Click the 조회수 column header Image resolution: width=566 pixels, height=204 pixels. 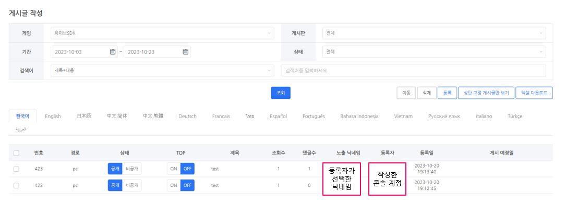coord(279,153)
